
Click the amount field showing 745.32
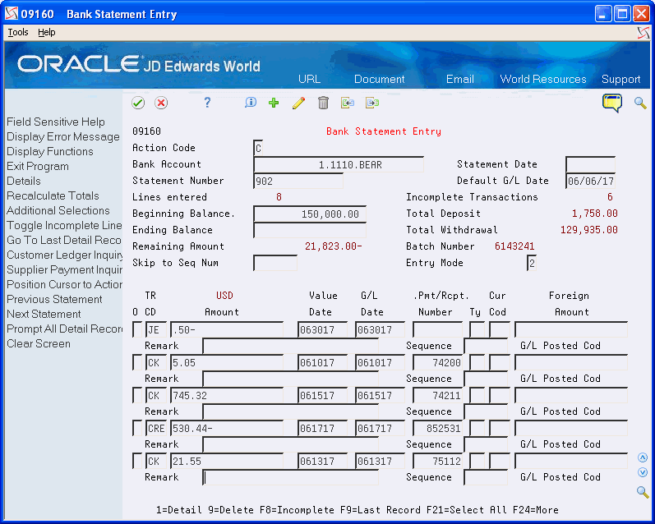click(227, 395)
